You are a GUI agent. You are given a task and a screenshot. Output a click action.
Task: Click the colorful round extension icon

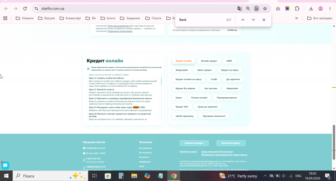pyautogui.click(x=287, y=9)
